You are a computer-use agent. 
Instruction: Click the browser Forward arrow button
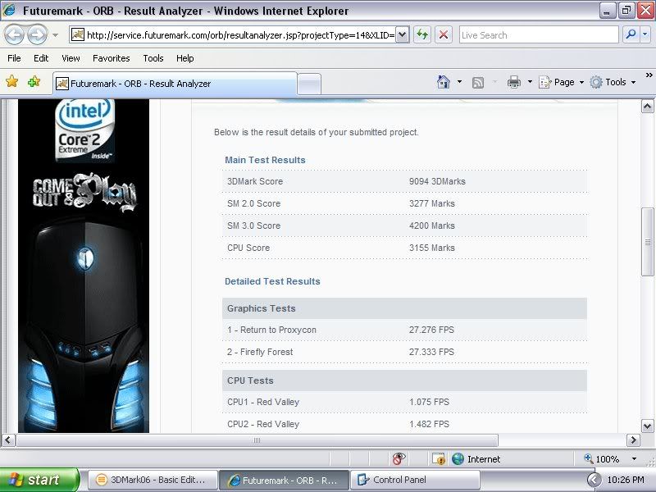[37, 35]
